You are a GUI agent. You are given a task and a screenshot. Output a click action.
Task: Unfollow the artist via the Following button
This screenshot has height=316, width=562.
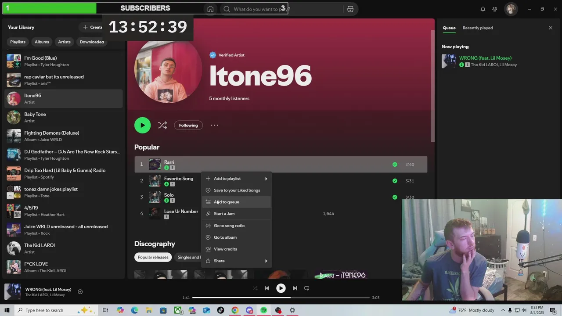(x=188, y=125)
